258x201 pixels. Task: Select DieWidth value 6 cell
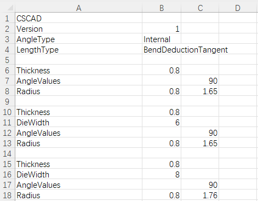[162, 123]
